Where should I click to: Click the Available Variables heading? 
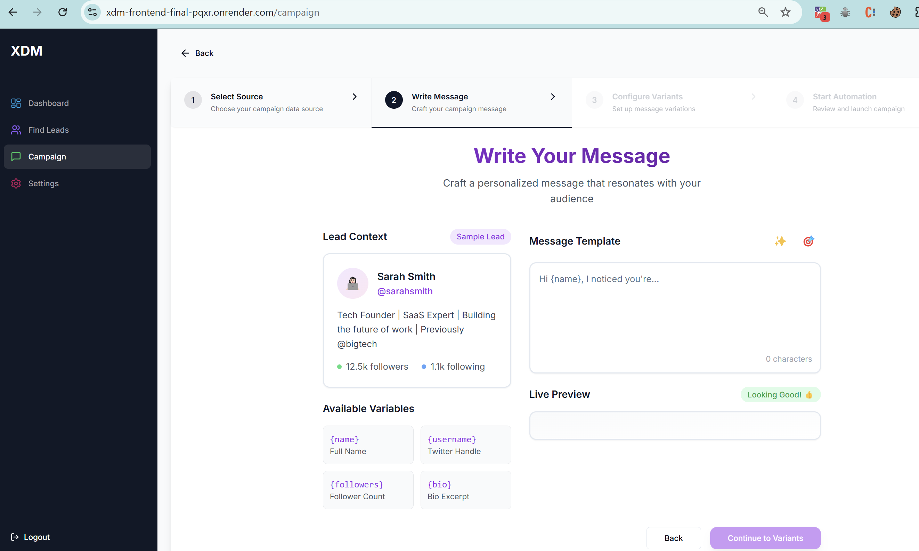(x=368, y=409)
